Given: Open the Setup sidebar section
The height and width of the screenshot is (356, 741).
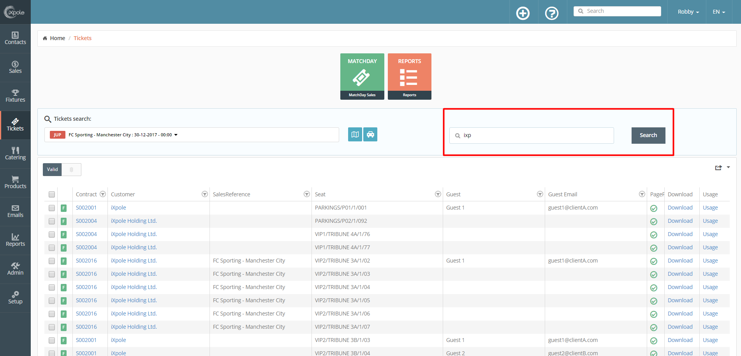Looking at the screenshot, I should click(15, 298).
